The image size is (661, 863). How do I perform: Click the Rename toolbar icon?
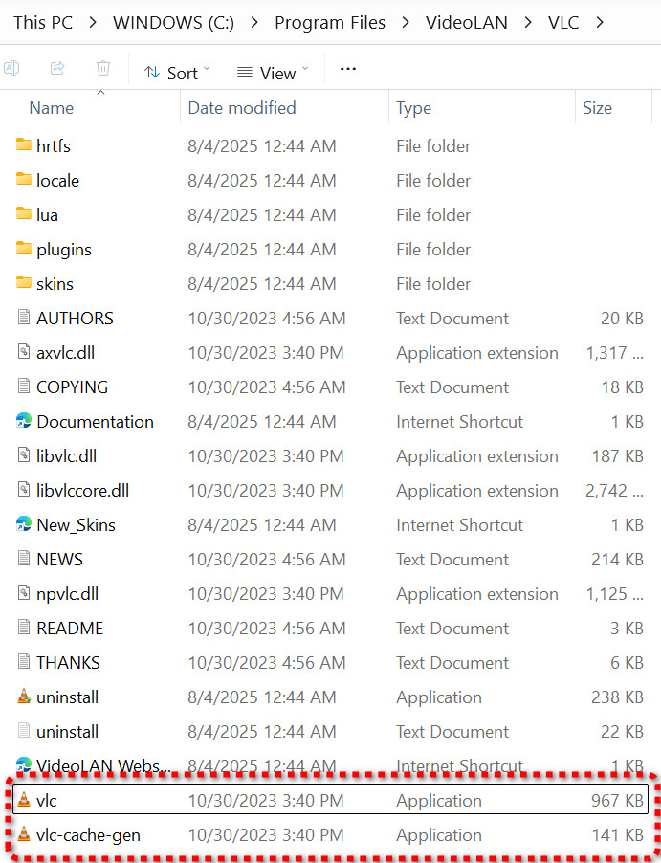(x=11, y=68)
